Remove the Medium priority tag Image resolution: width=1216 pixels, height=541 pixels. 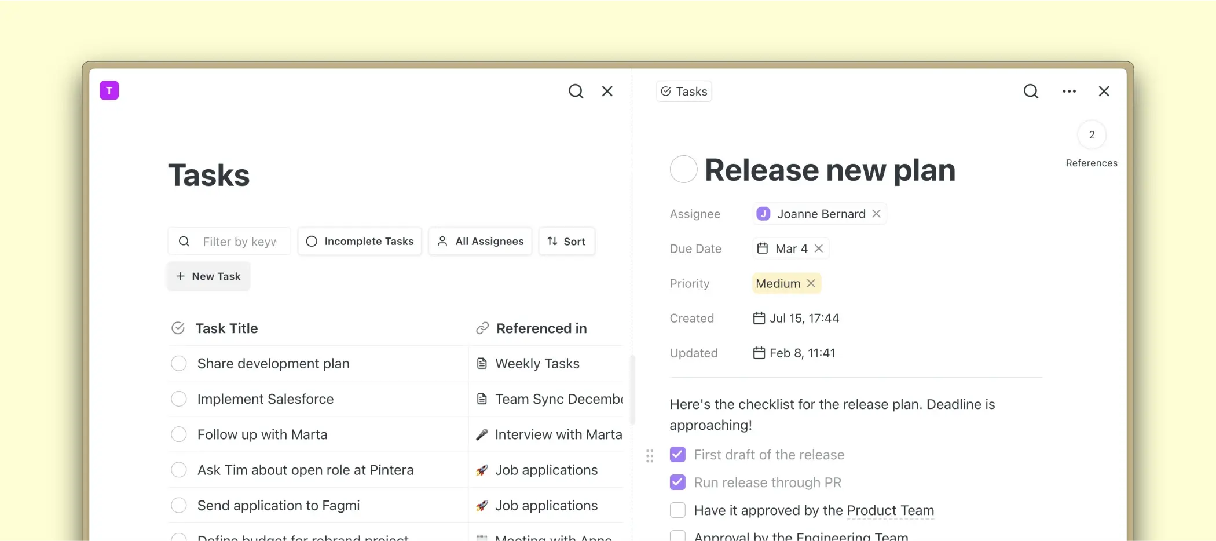[x=811, y=283]
